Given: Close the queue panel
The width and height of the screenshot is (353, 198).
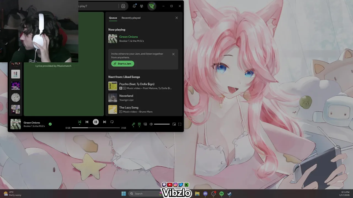Looking at the screenshot, I should tap(177, 18).
